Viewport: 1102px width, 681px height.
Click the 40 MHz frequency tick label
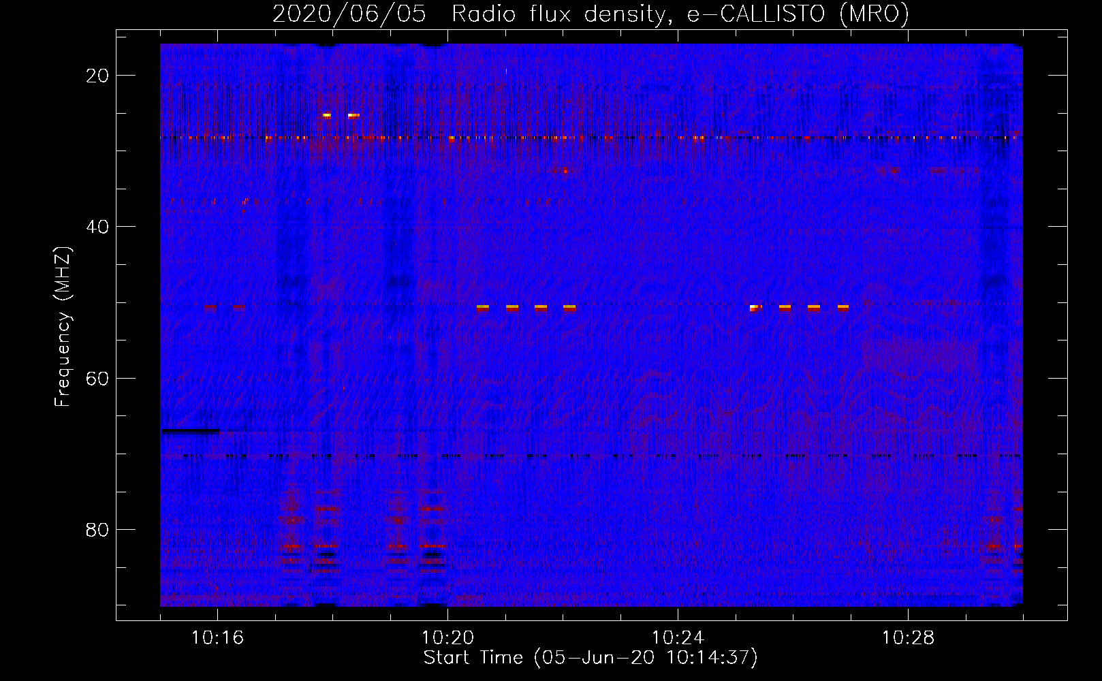[97, 227]
